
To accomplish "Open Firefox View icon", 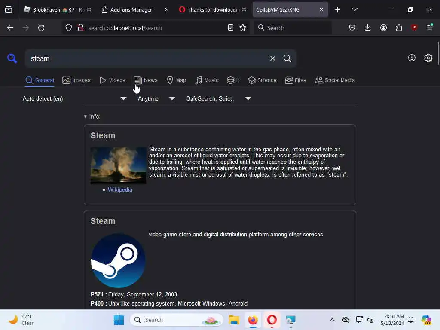I will click(x=9, y=10).
